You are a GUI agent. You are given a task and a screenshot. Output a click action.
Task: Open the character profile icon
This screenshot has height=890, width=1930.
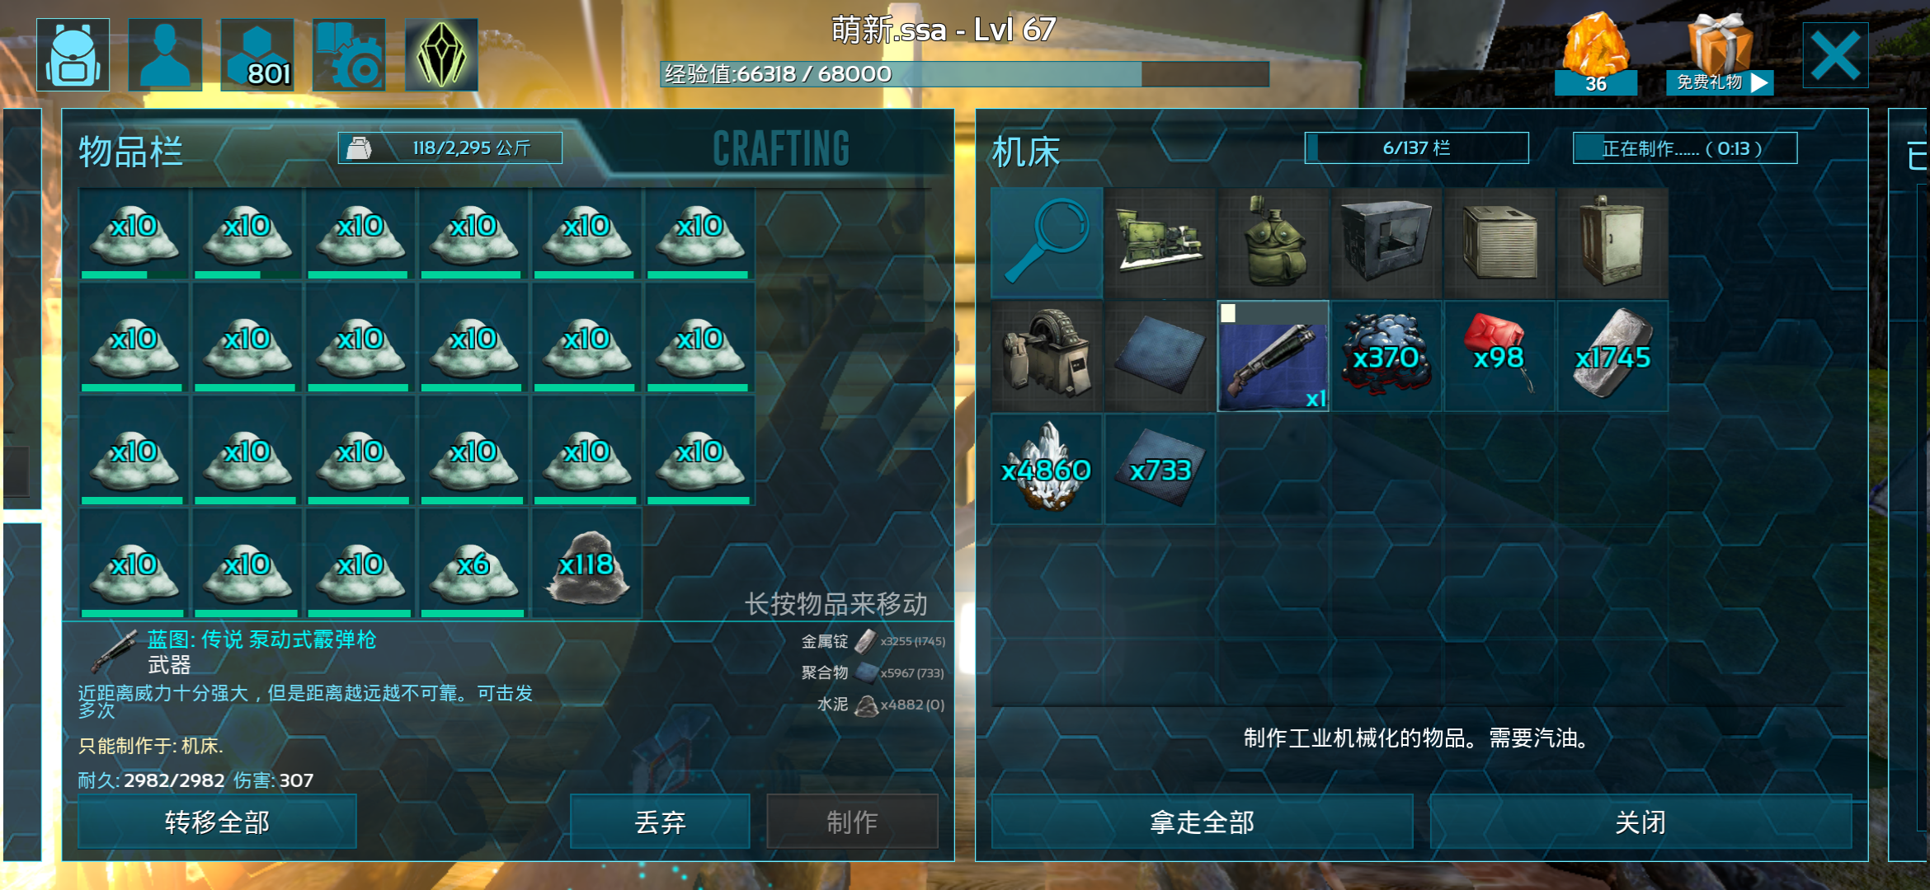point(165,55)
